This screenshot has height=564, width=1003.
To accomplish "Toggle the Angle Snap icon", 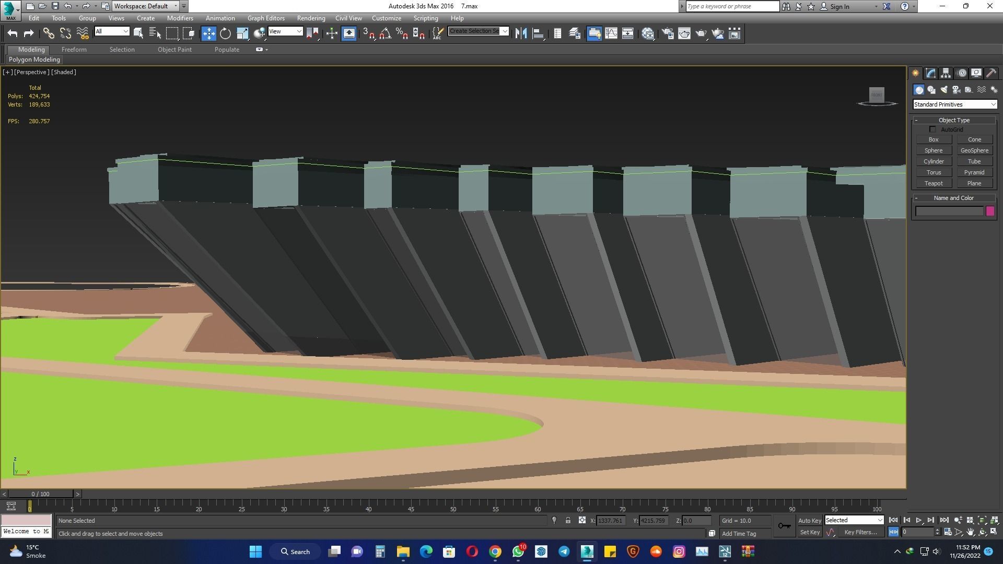I will click(x=386, y=34).
